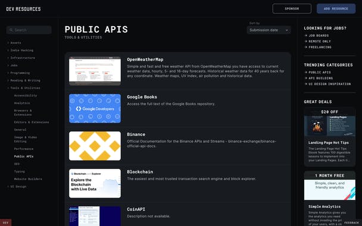Open UI Design Inspiration link
Screen dimensions: 362x226
pos(330,84)
